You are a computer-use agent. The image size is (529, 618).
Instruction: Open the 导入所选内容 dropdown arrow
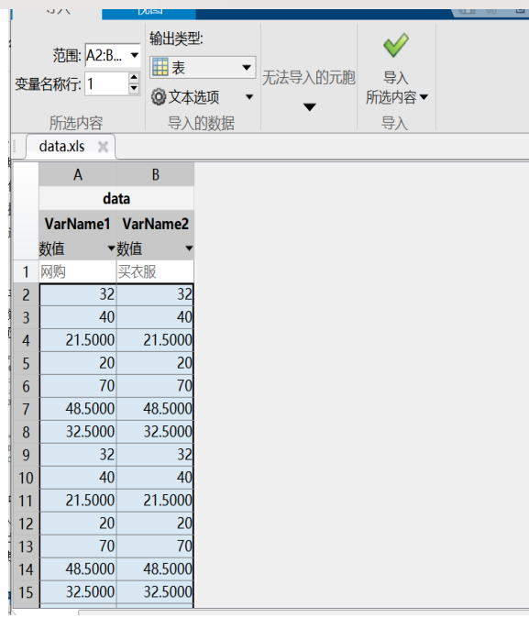coord(424,97)
